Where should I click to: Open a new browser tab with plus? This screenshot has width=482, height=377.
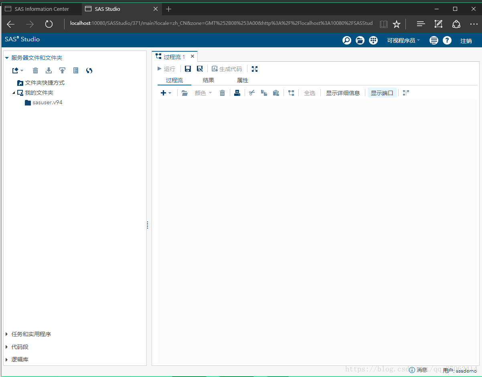168,9
